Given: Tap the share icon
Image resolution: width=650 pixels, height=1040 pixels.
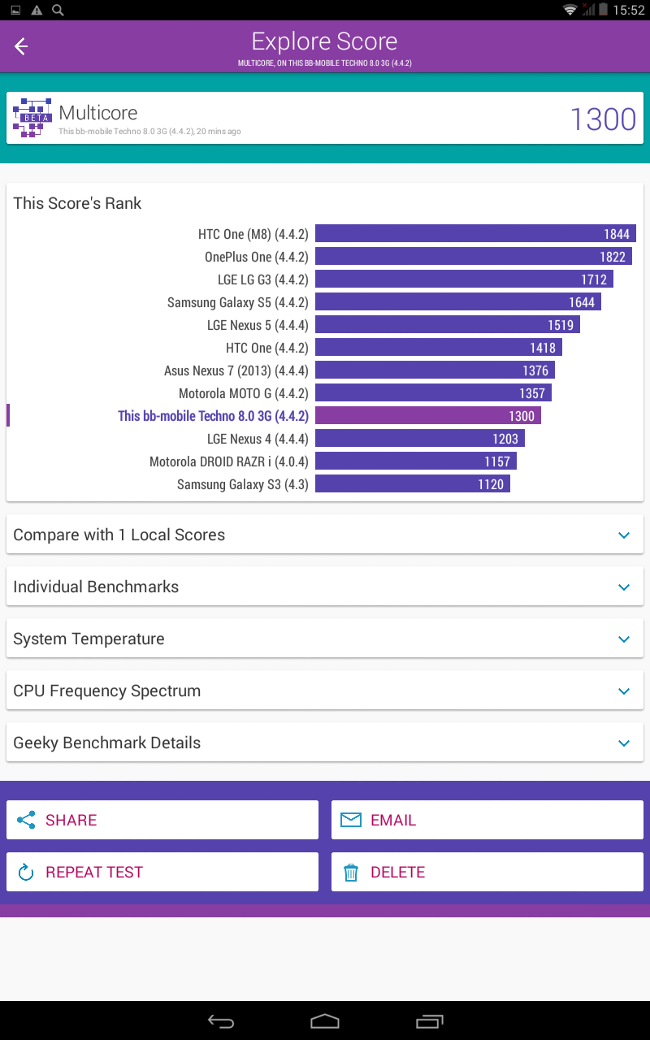Looking at the screenshot, I should pos(26,820).
